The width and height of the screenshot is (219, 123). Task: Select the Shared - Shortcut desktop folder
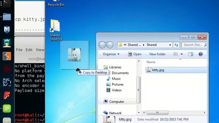[56, 30]
